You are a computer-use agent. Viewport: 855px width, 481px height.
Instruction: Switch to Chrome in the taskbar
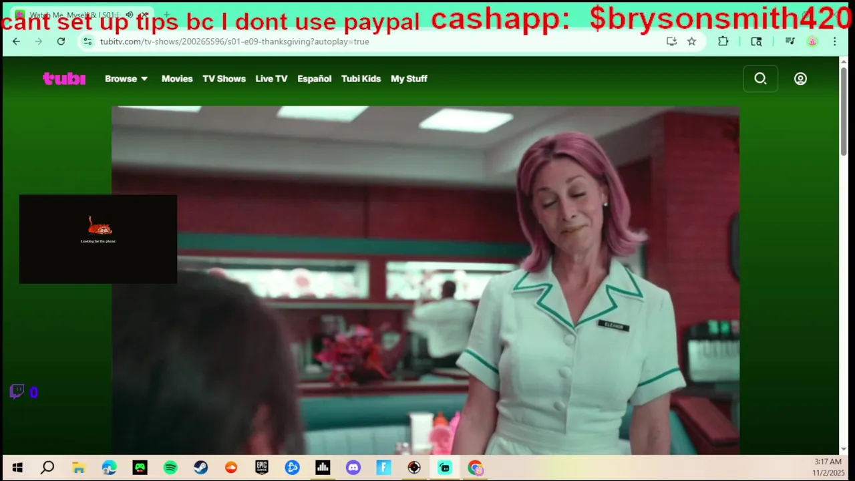point(476,468)
